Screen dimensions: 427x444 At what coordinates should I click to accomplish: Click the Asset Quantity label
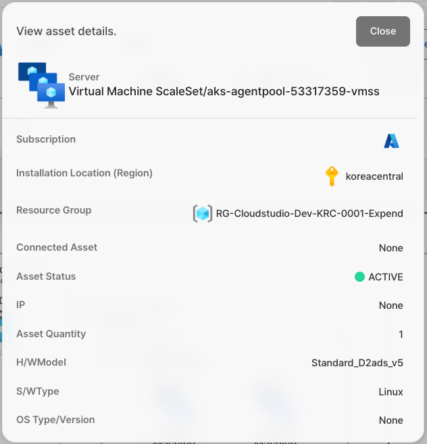coord(51,334)
